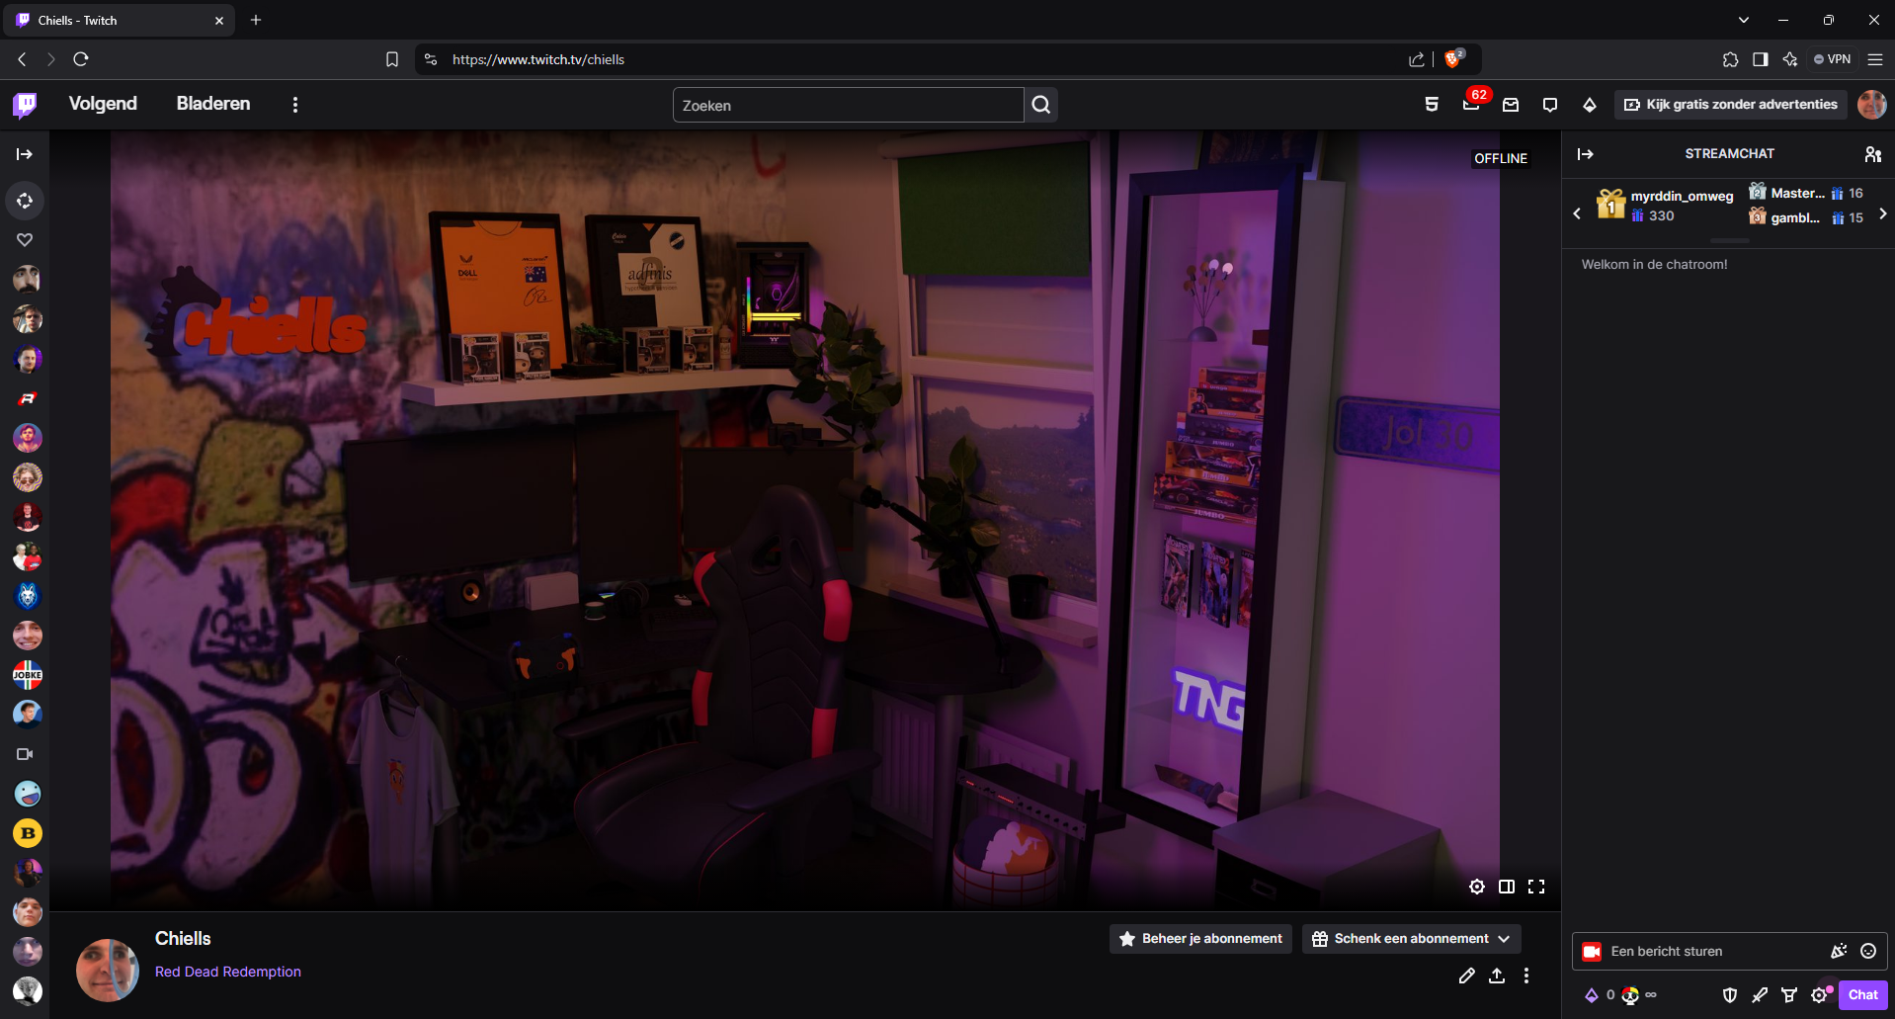Expand the left followed channels sidebar

(25, 154)
